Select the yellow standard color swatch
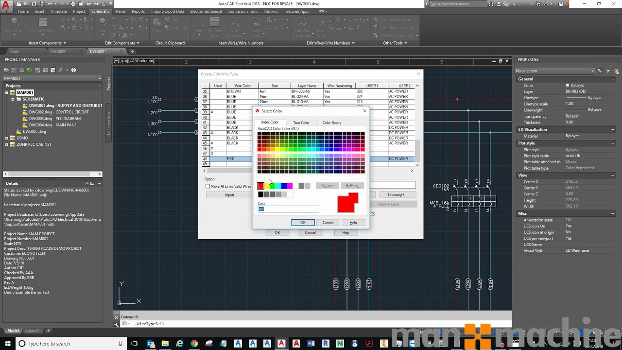 pos(267,186)
